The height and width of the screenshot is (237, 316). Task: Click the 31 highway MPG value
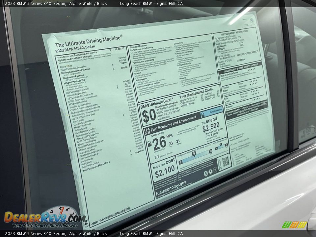[178, 141]
